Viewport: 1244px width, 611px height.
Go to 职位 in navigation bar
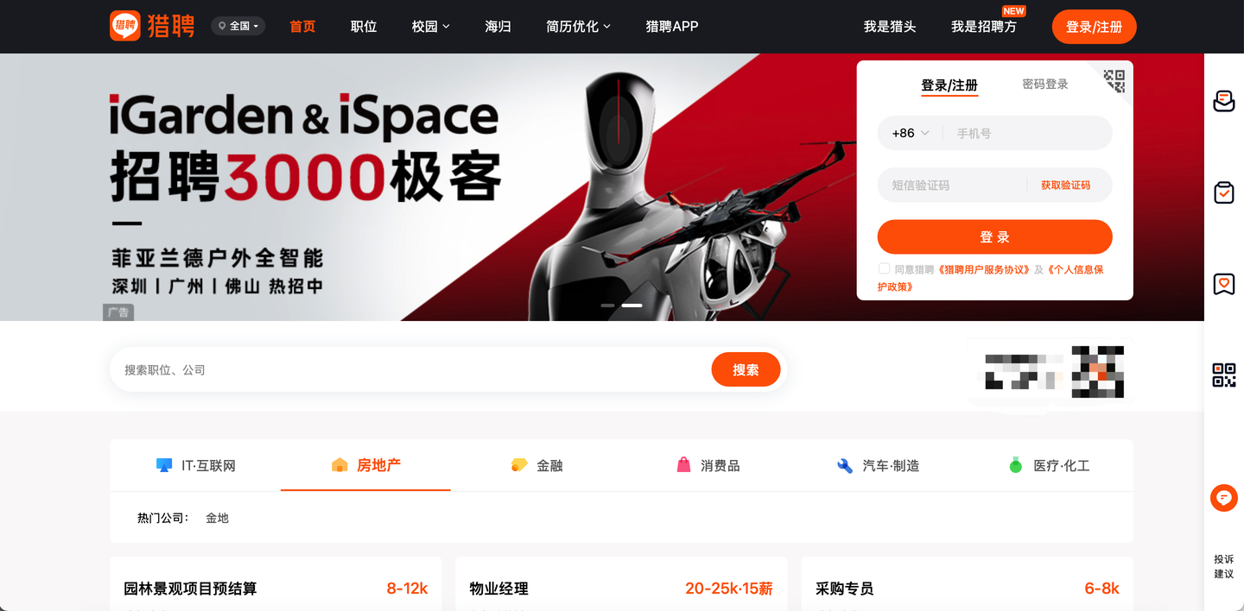point(364,27)
